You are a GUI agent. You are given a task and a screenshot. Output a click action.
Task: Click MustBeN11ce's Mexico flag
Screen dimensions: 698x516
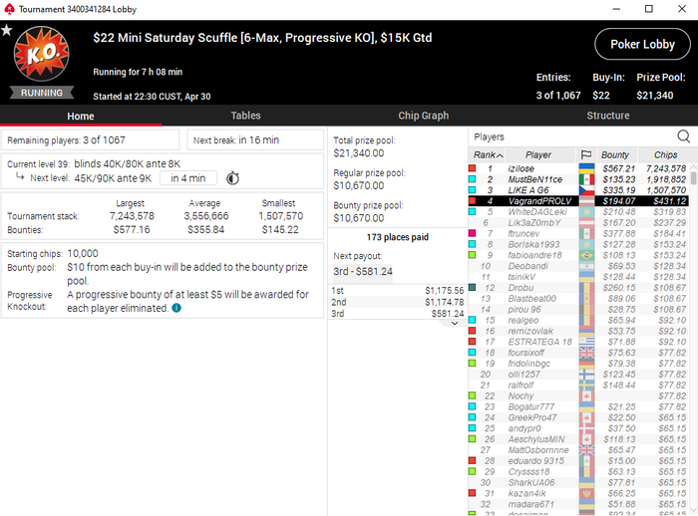click(x=586, y=179)
